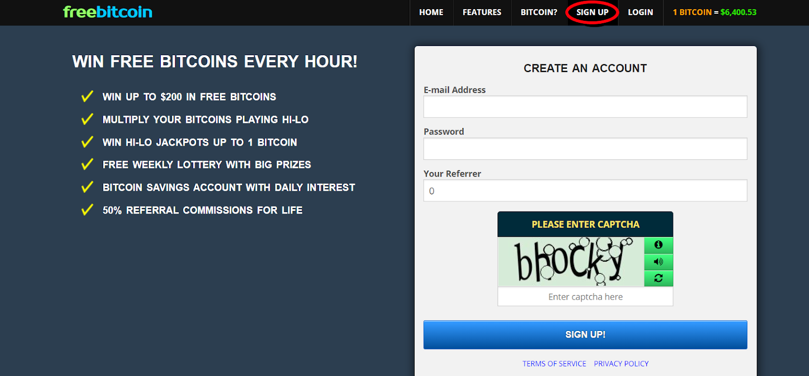Click the blocky captcha image
The height and width of the screenshot is (376, 809).
571,262
